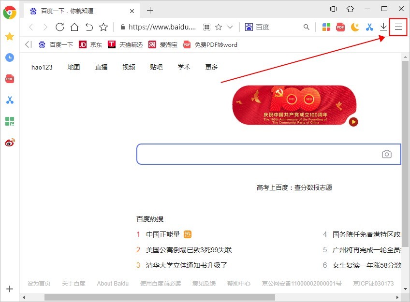Screen dimensions: 410x302
Task: Click About Baidu footer link
Action: (x=113, y=284)
